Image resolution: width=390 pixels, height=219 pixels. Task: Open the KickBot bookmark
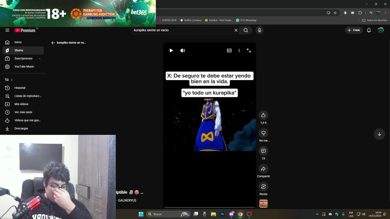point(219,20)
